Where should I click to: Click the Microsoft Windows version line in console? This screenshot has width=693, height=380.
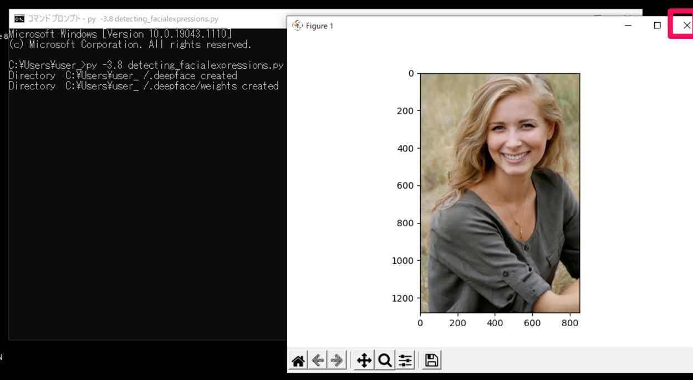pos(120,34)
